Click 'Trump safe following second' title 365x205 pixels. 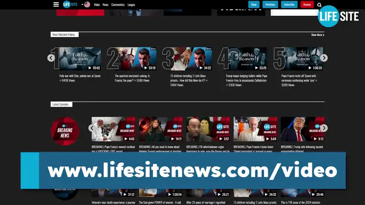point(302,149)
